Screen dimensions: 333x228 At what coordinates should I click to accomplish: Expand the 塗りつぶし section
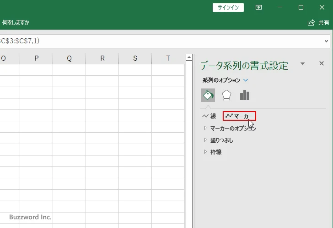[219, 140]
